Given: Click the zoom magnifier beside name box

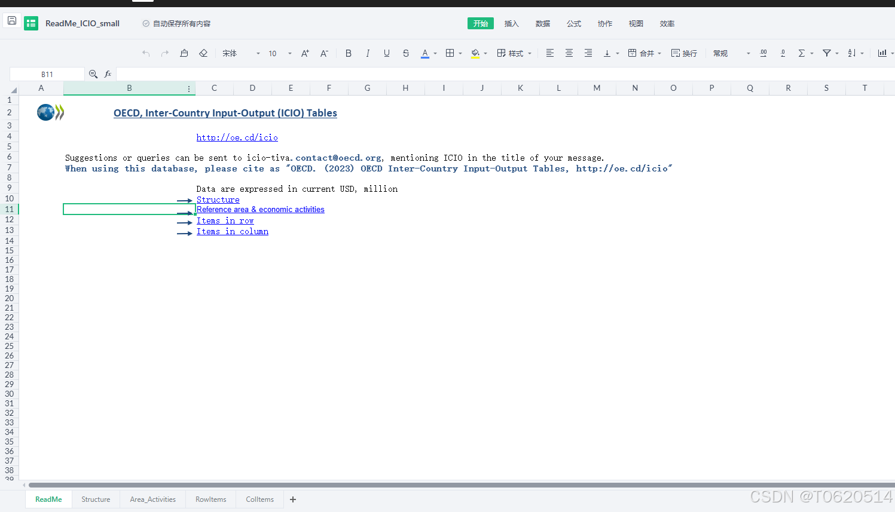Looking at the screenshot, I should click(x=93, y=74).
